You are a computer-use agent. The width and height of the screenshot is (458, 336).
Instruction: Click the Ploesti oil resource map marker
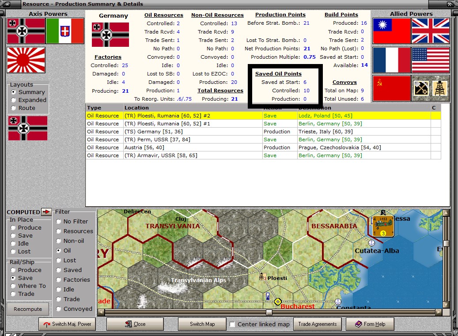pyautogui.click(x=263, y=277)
